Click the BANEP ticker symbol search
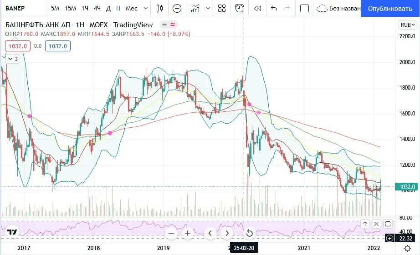420x255 pixels. pos(15,8)
